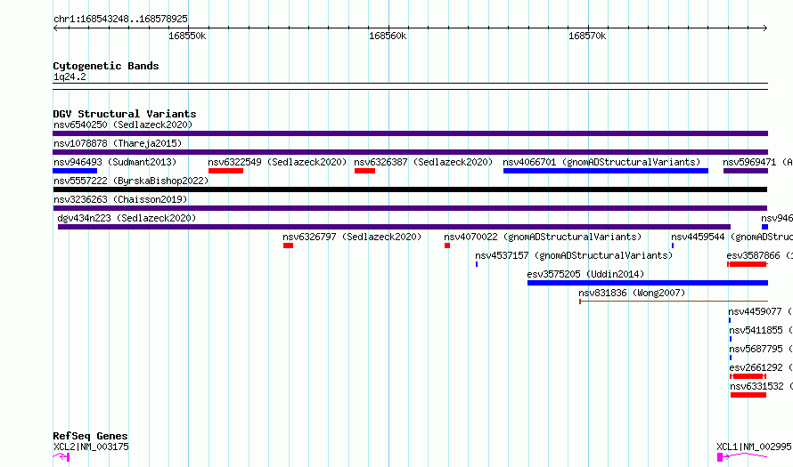Click the 168560k ruler position label
Viewport: 793px width, 467px height.
(x=388, y=36)
